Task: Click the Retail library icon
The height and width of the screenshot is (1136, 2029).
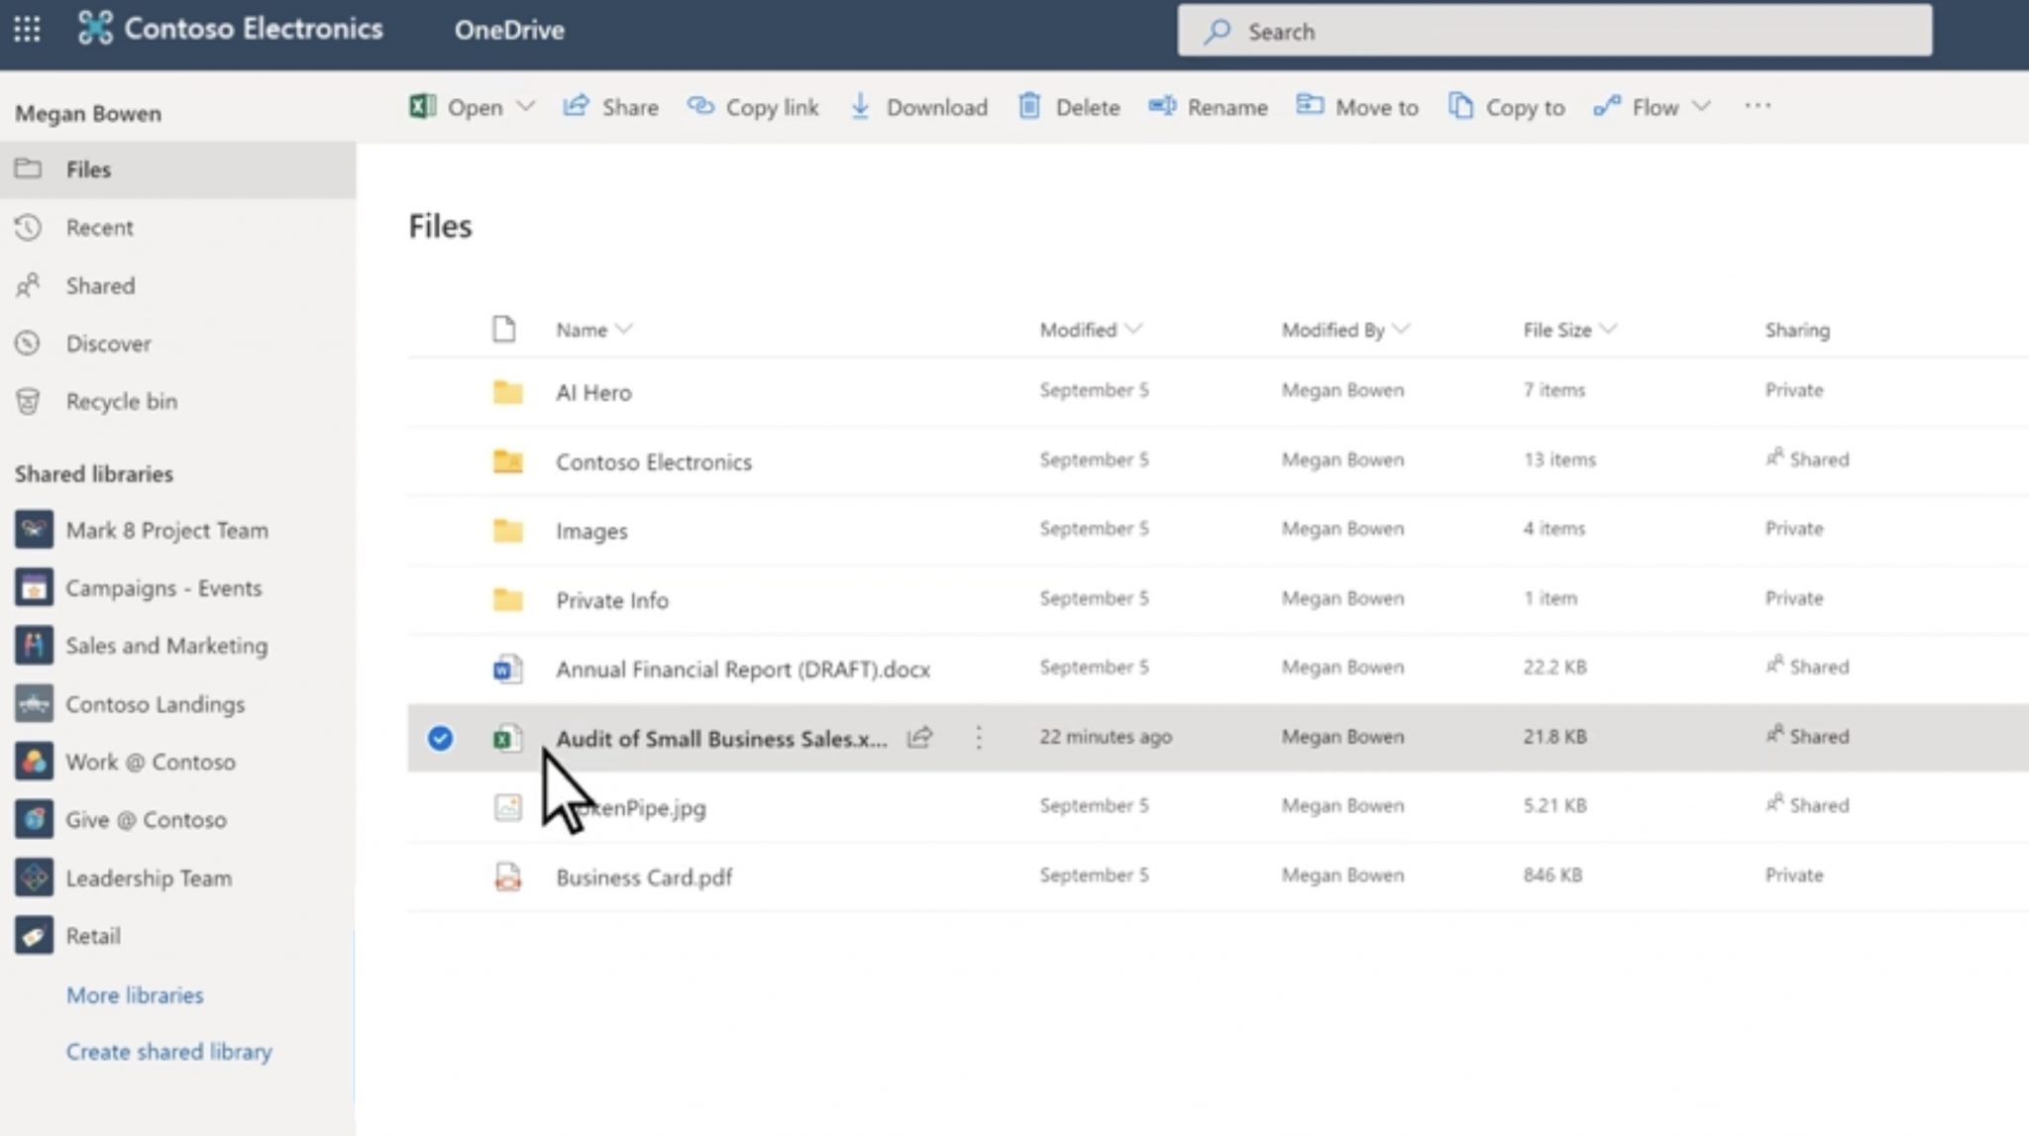Action: click(x=34, y=936)
